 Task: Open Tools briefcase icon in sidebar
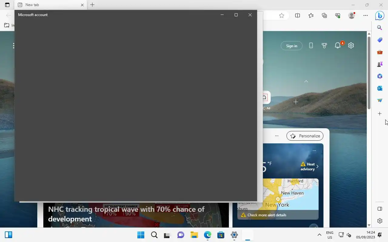[x=380, y=52]
